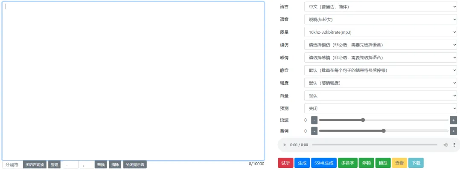Image resolution: width=460 pixels, height=170 pixels.
Task: Click the 下载 download button
Action: point(416,163)
